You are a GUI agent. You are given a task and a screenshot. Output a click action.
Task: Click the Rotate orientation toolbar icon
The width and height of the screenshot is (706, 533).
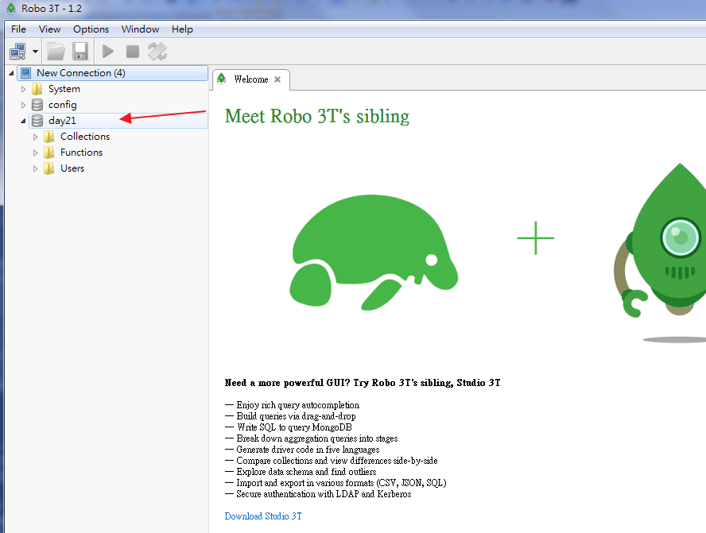point(157,52)
